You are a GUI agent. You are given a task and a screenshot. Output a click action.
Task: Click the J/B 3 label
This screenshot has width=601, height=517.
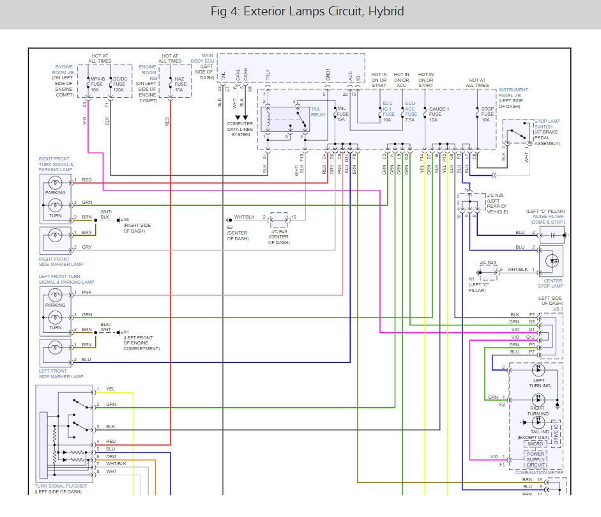click(x=558, y=309)
